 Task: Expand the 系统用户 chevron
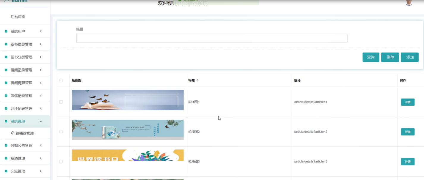[41, 31]
